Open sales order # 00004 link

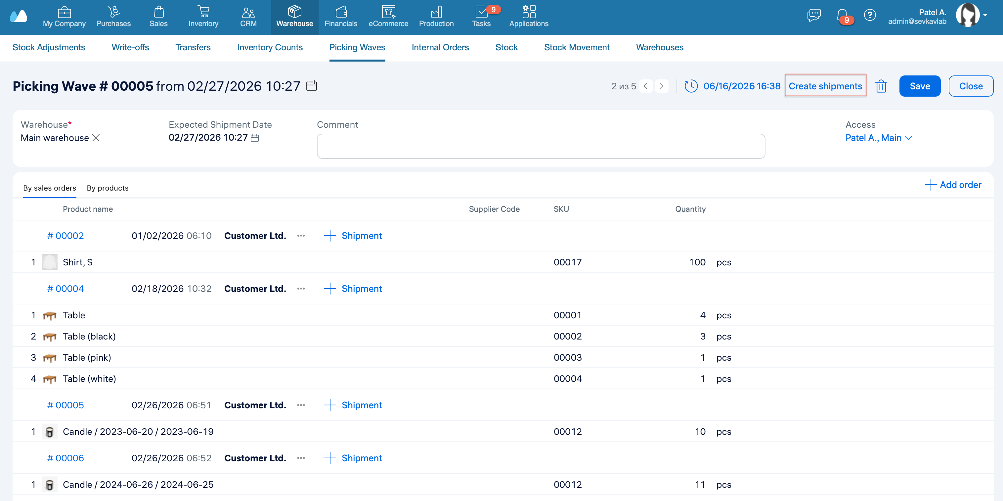point(65,289)
